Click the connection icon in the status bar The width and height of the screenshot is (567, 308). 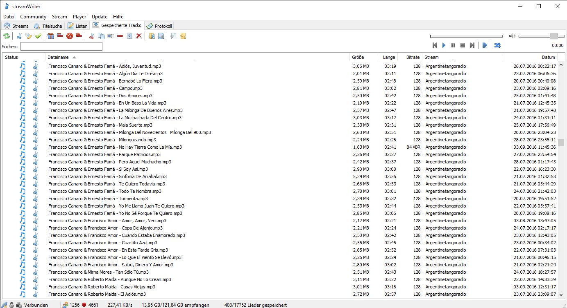pyautogui.click(x=5, y=305)
